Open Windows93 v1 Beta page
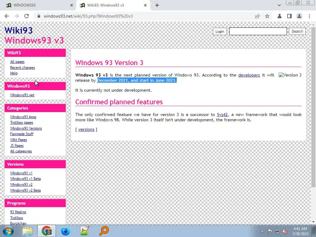The image size is (316, 237). pos(25,179)
